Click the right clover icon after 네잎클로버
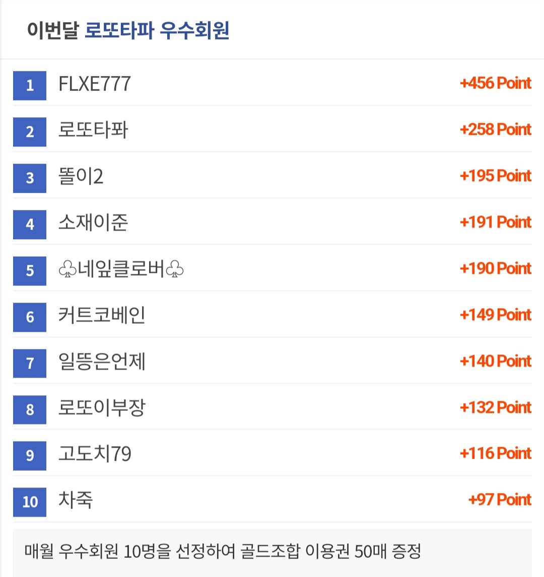This screenshot has height=577, width=544. [174, 269]
